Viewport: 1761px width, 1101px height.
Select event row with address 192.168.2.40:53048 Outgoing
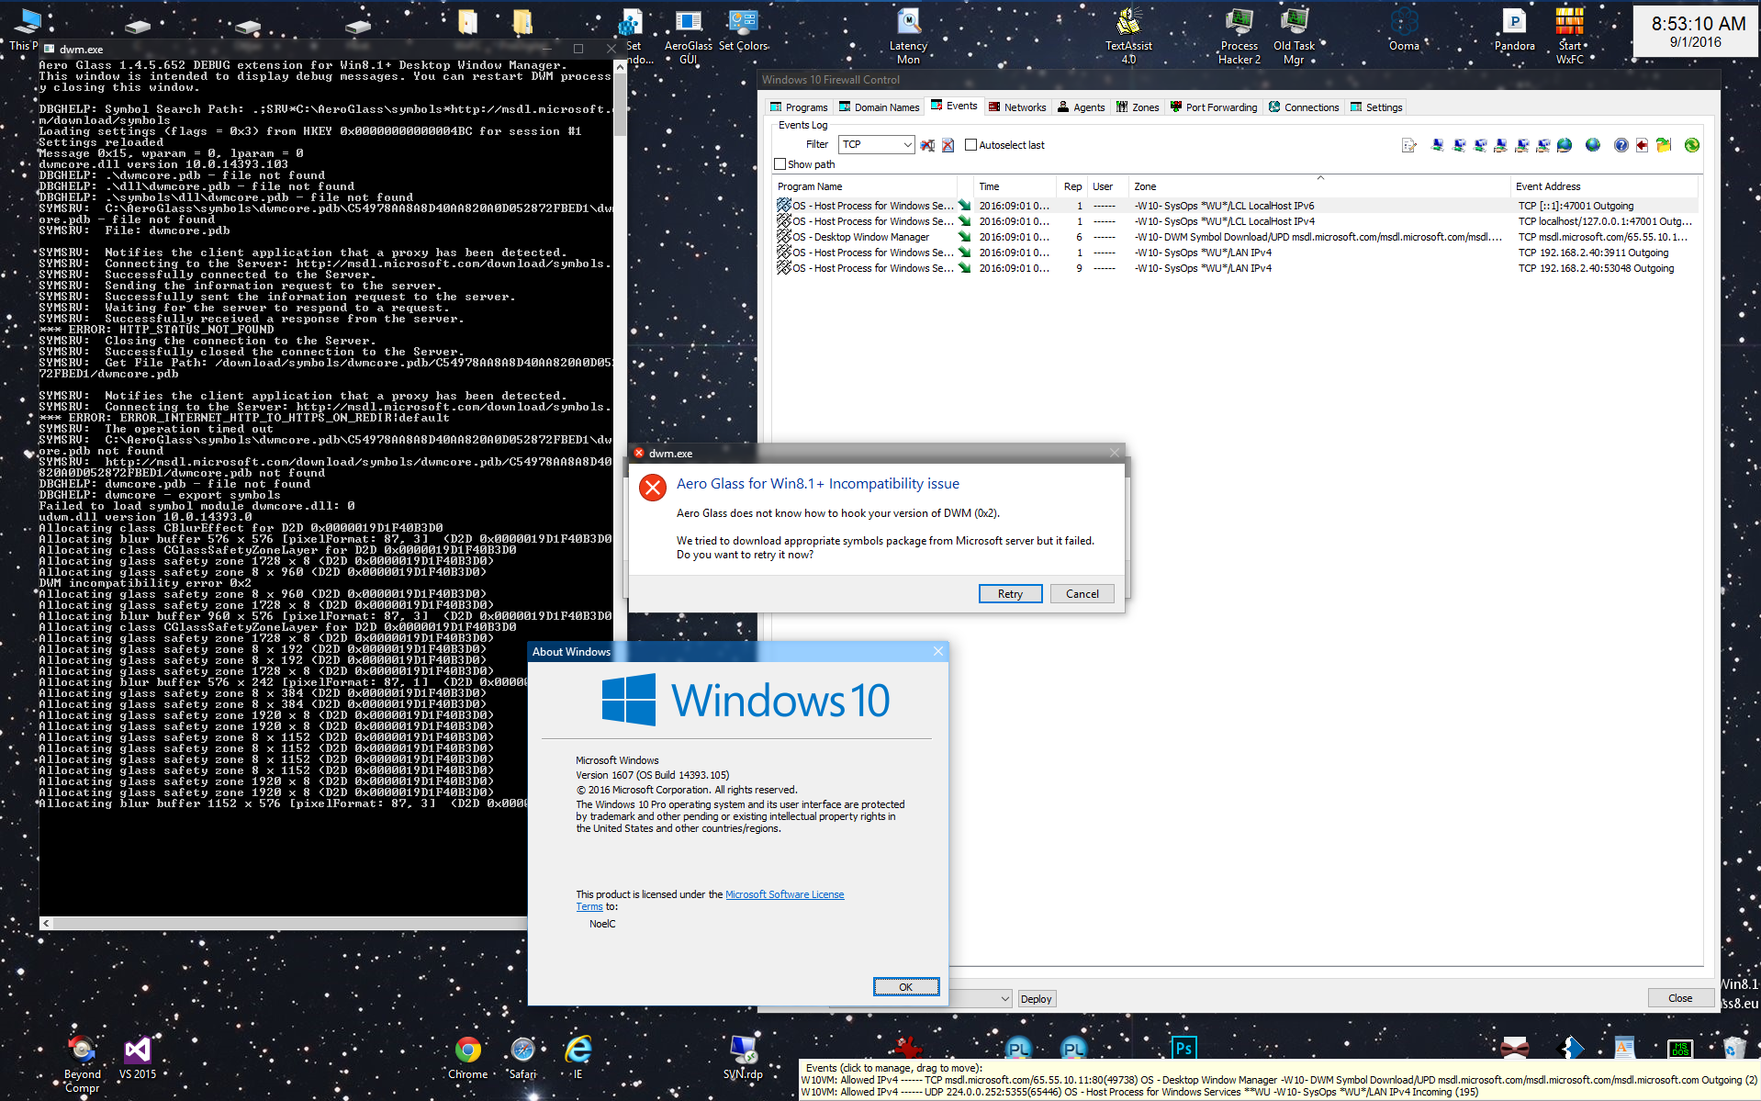(1236, 268)
